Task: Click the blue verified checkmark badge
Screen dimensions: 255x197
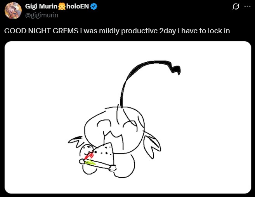Action: (x=94, y=7)
